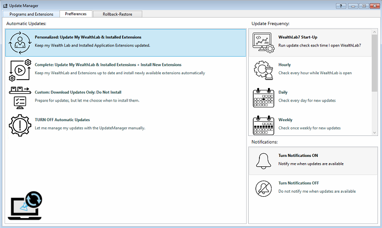Click the bell icon for notifications on
The width and height of the screenshot is (382, 228).
[x=263, y=160]
